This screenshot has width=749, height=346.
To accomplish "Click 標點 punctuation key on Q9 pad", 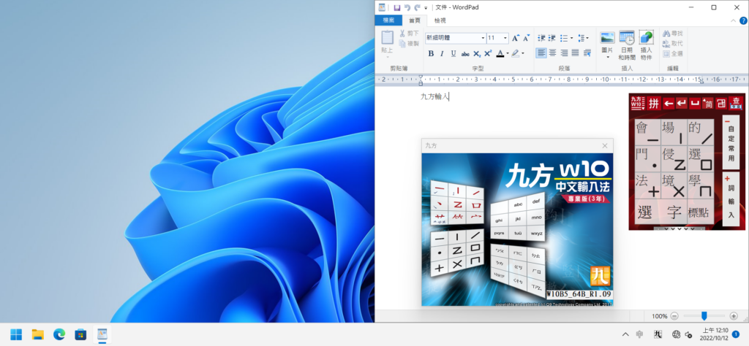I will [x=701, y=212].
